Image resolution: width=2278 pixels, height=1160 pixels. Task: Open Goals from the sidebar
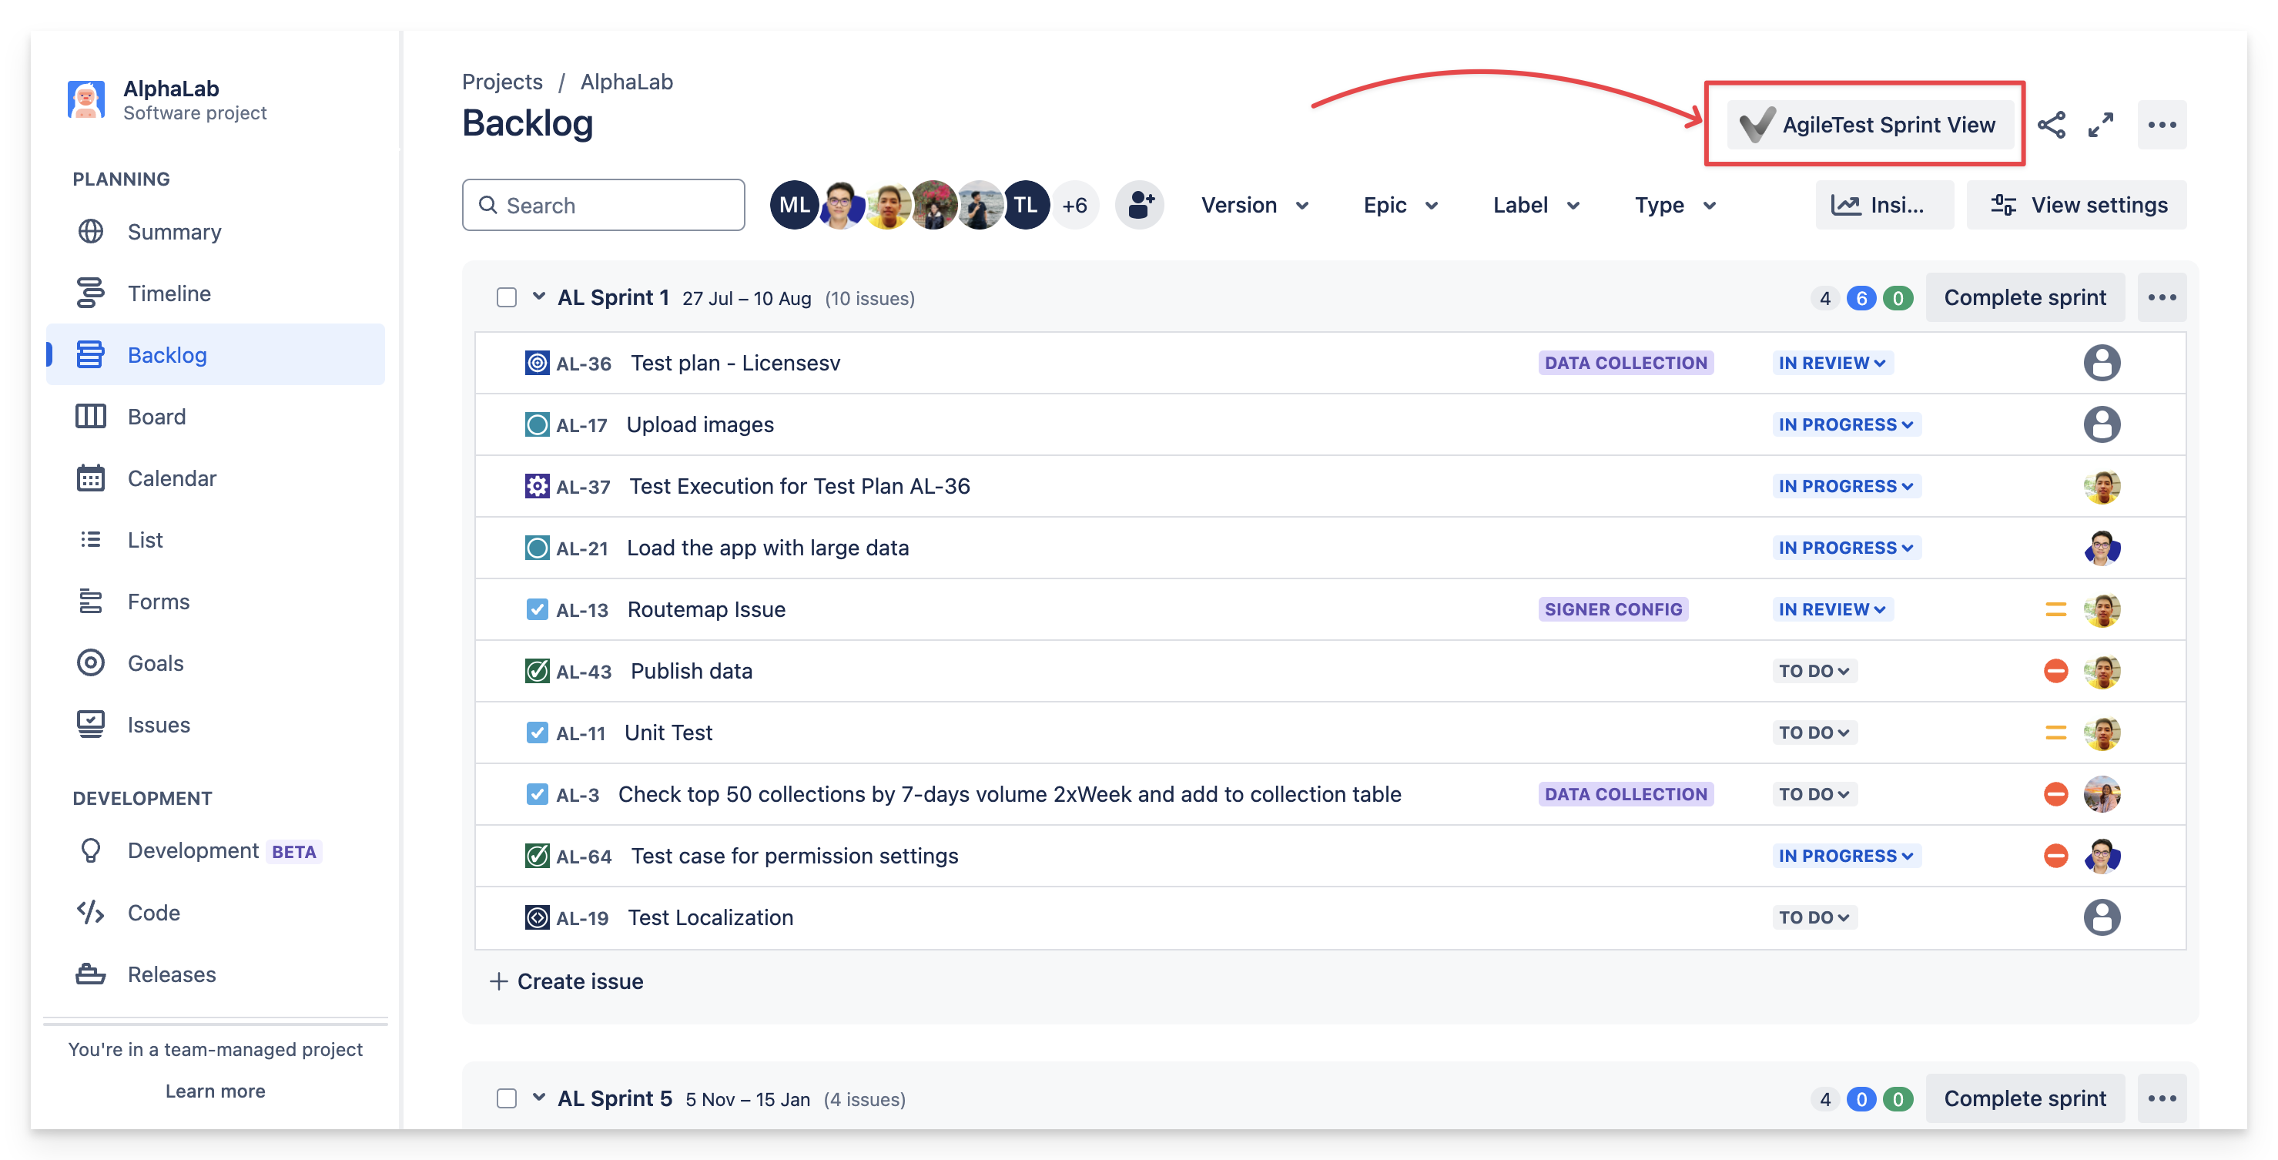click(156, 663)
